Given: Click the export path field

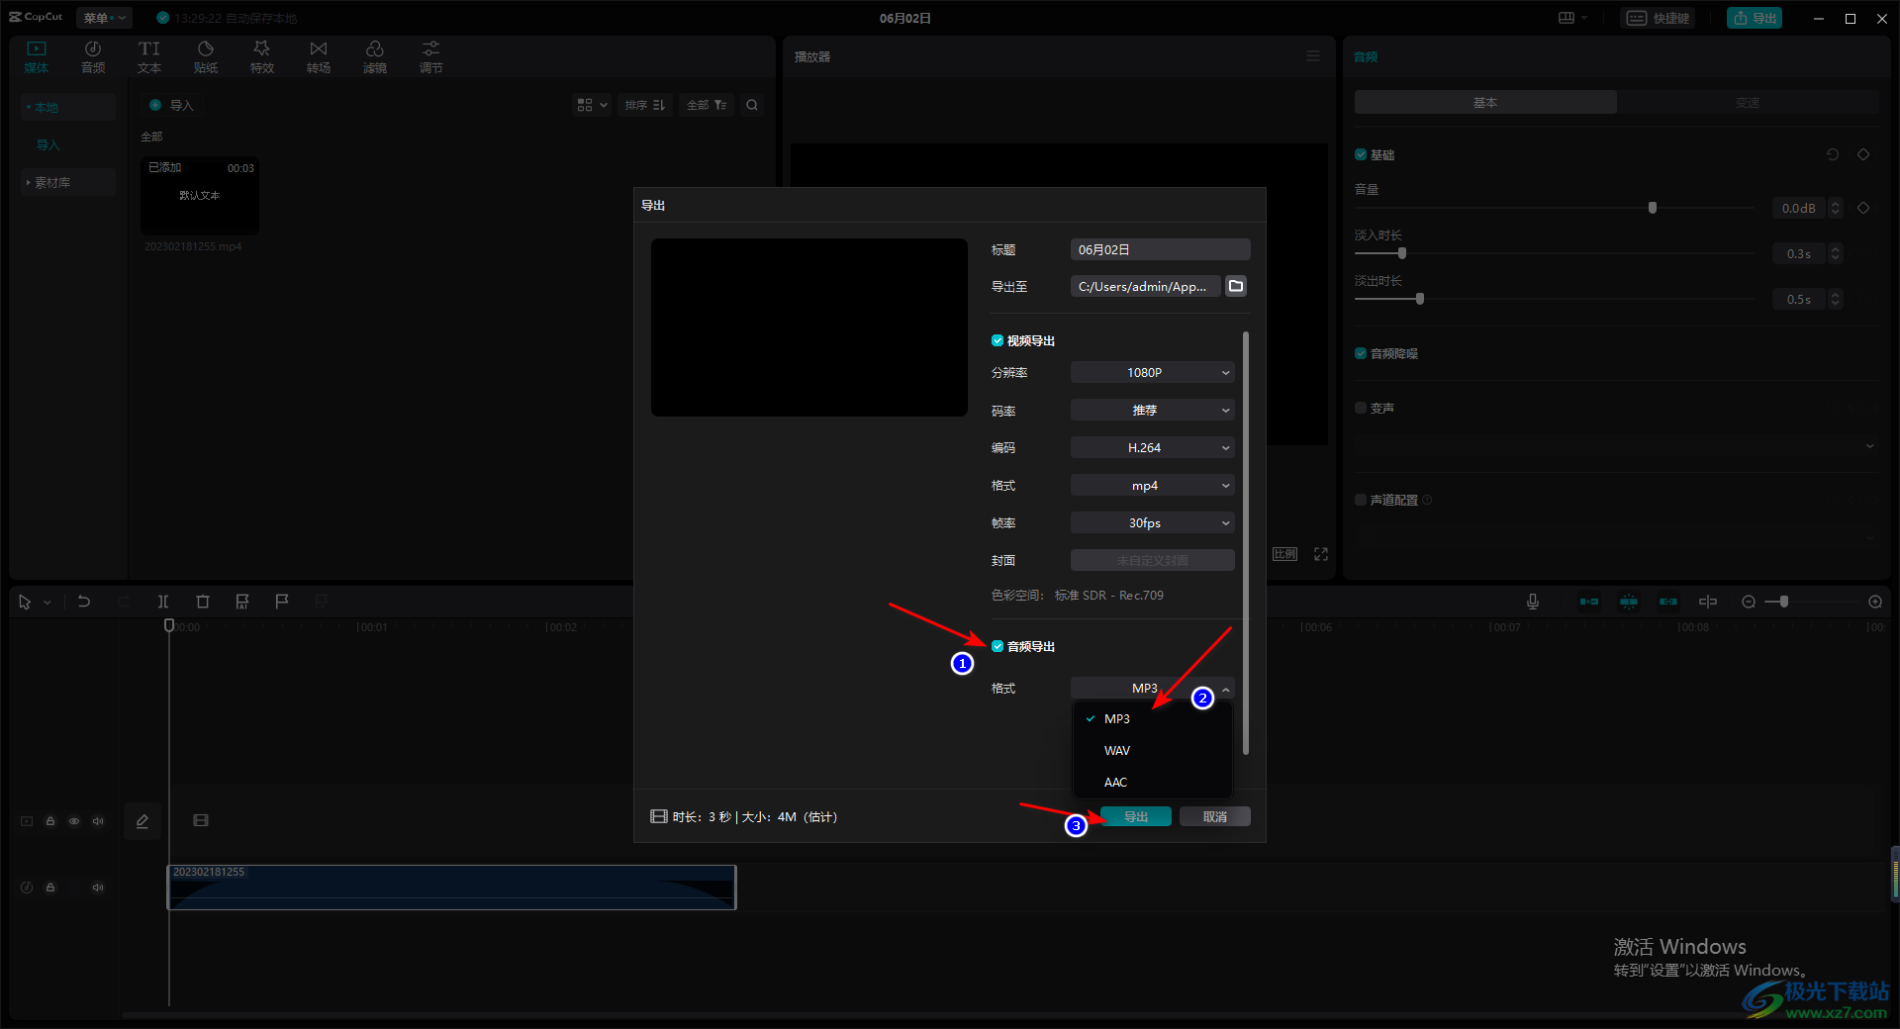Looking at the screenshot, I should (x=1145, y=286).
